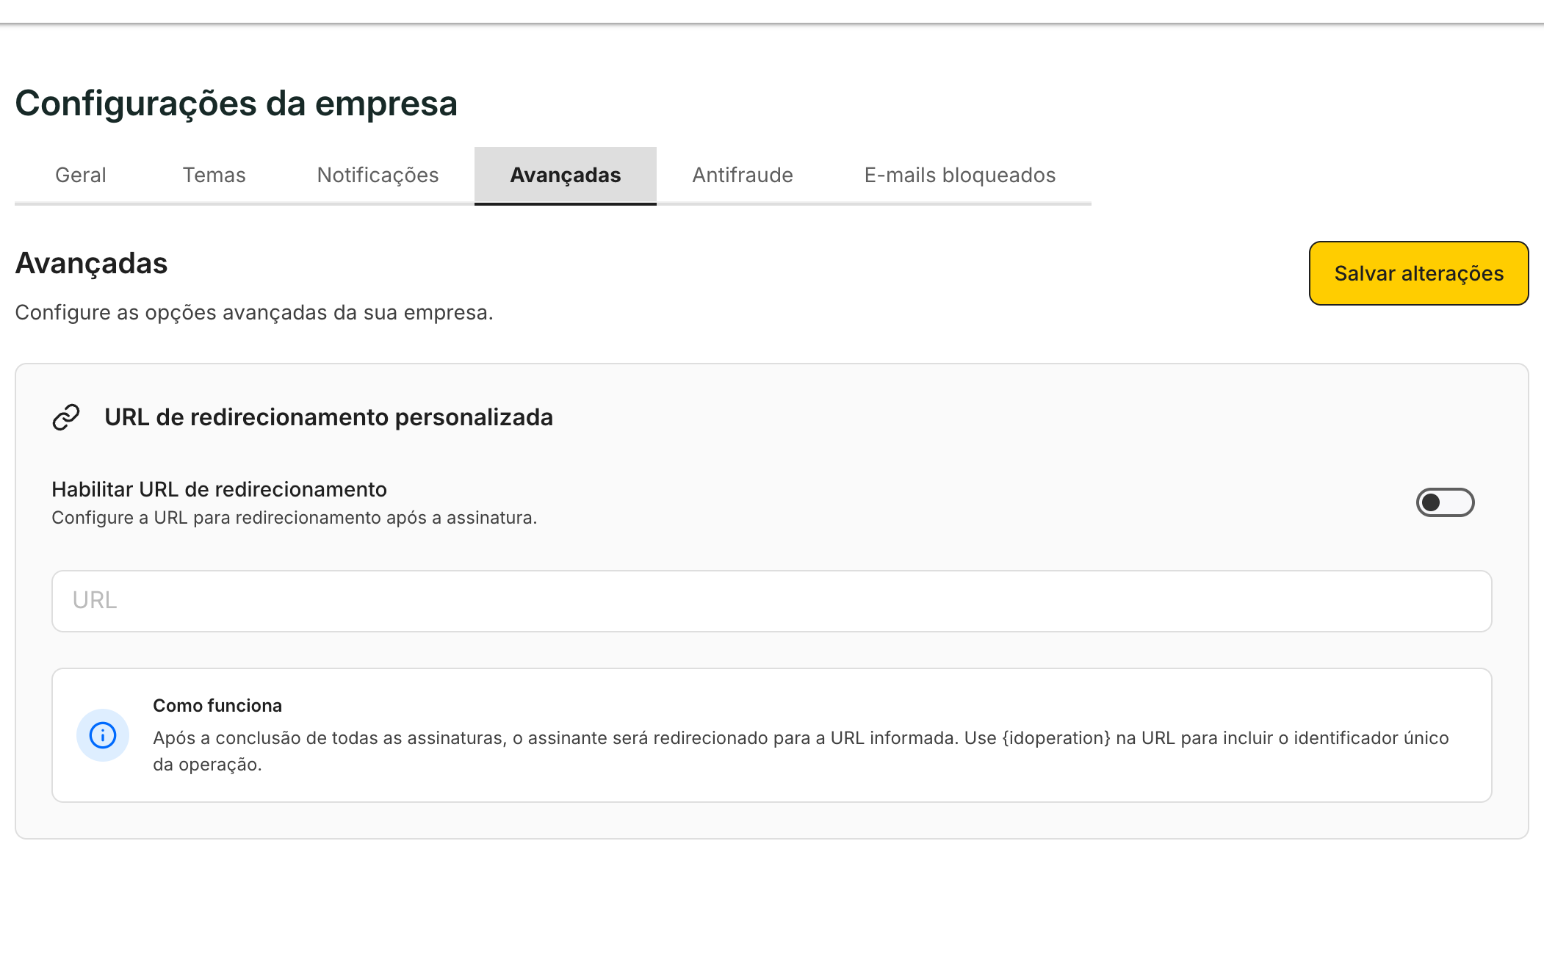Click the 'Habilitar URL de redirecionamento' label
The width and height of the screenshot is (1544, 960).
pyautogui.click(x=219, y=489)
